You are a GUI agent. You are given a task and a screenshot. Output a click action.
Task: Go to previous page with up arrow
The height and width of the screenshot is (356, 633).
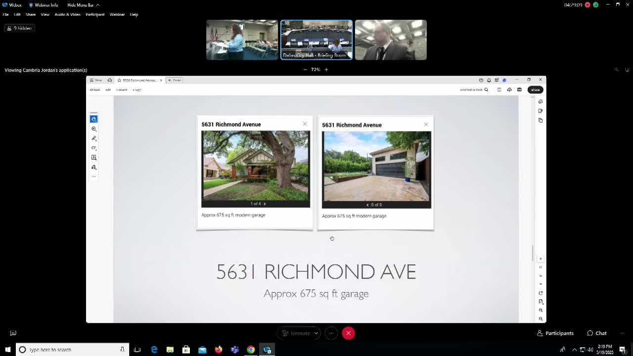click(x=541, y=275)
